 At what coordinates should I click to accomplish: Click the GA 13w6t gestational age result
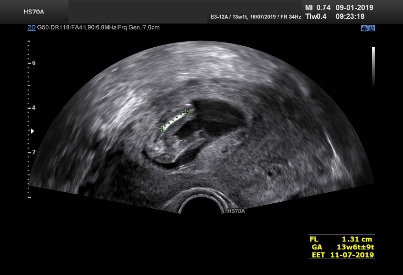(341, 247)
